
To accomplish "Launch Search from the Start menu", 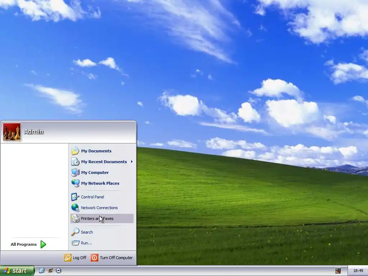I will pyautogui.click(x=102, y=232).
